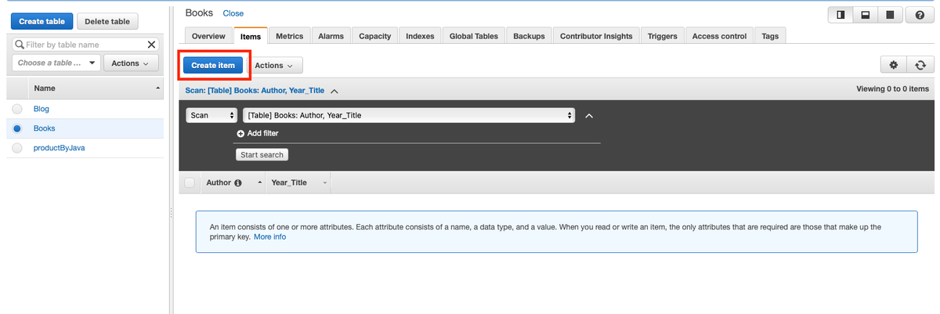Clear the table name filter X icon

(152, 45)
